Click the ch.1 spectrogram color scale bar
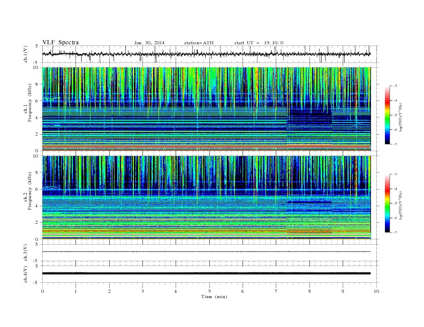This screenshot has width=424, height=327. coord(387,115)
